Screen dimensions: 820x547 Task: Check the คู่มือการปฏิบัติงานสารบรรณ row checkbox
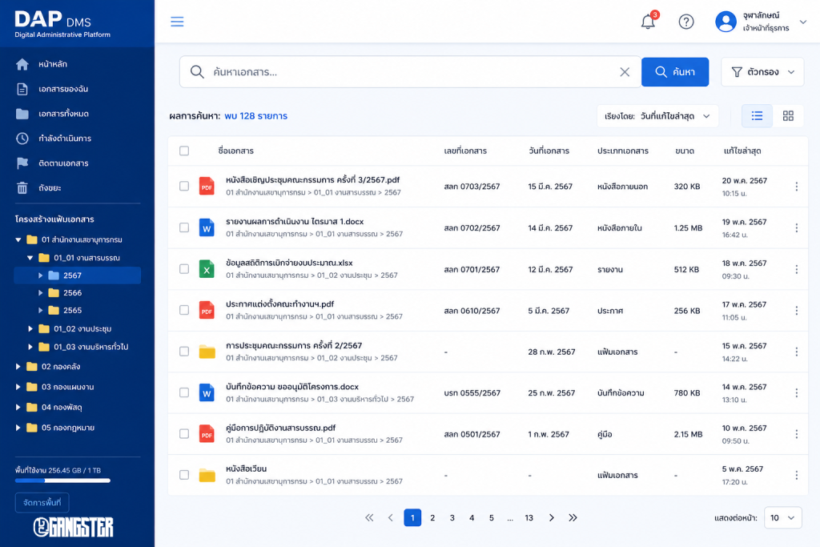click(x=184, y=433)
